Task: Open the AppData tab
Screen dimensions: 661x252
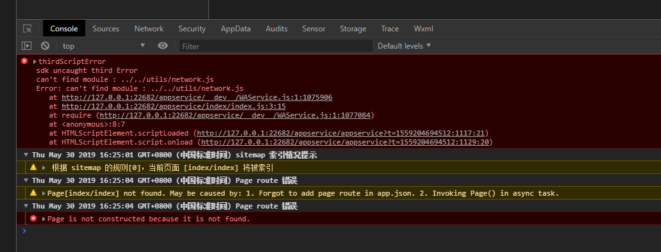Action: [x=236, y=29]
